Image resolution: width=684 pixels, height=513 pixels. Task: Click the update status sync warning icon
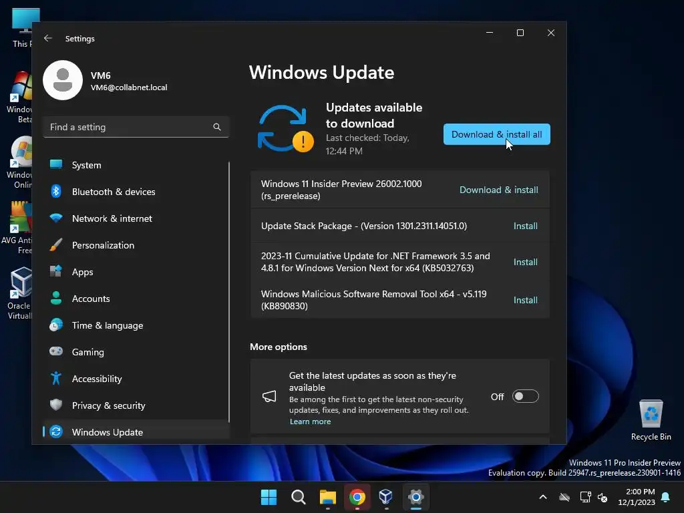285,129
